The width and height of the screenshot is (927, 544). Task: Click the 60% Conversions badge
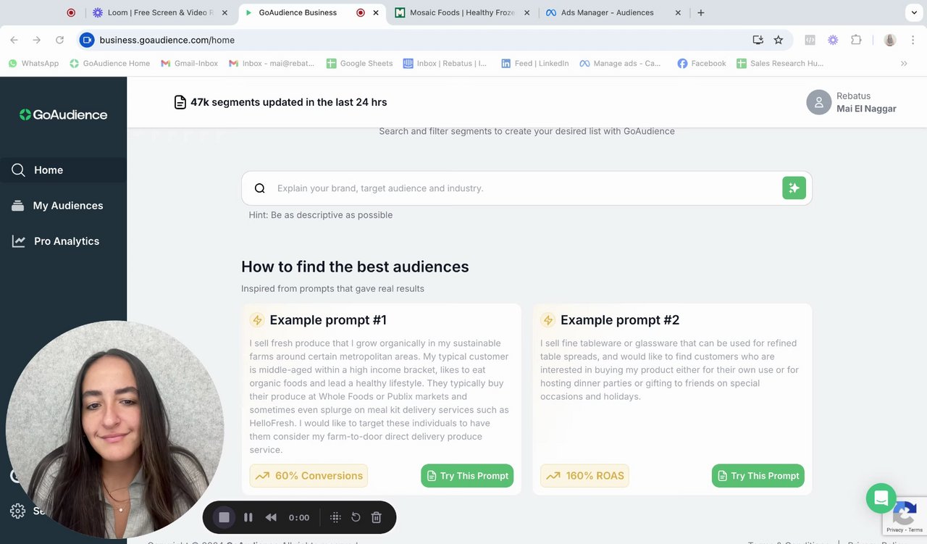pos(309,476)
